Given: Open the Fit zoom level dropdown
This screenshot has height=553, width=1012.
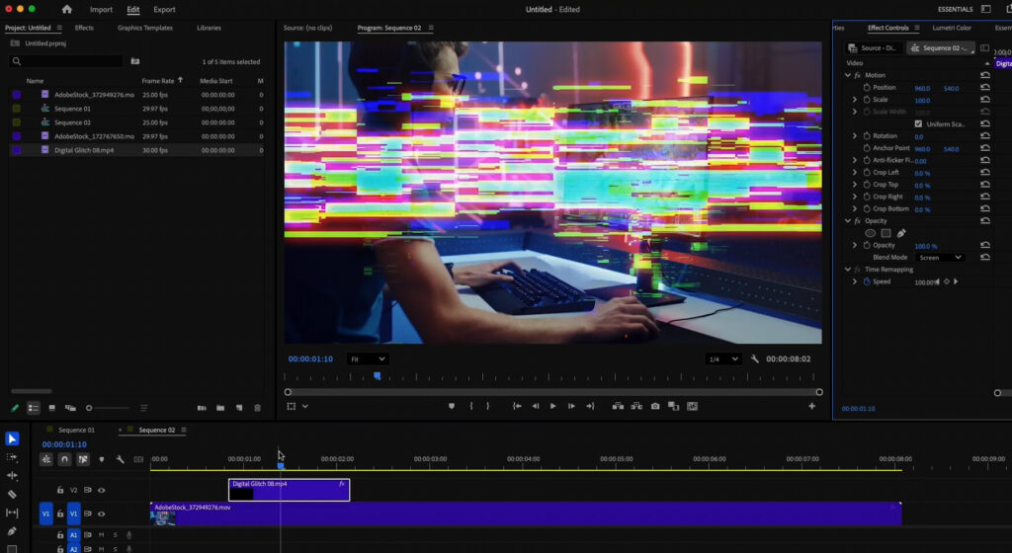Looking at the screenshot, I should (x=368, y=359).
